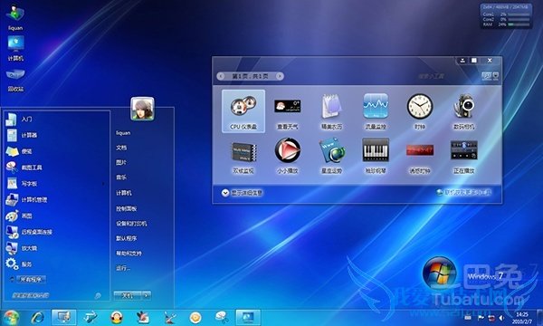Launch 写字板 (WordPad) from Start menu
The width and height of the screenshot is (543, 326).
(55, 184)
